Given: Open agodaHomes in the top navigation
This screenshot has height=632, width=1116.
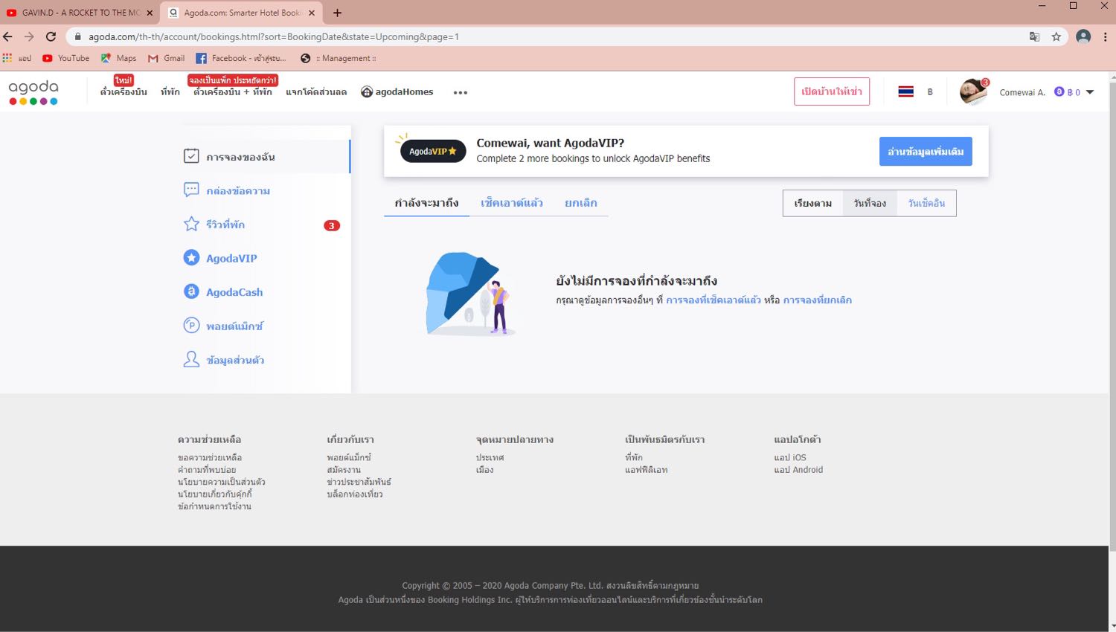Looking at the screenshot, I should click(x=397, y=92).
